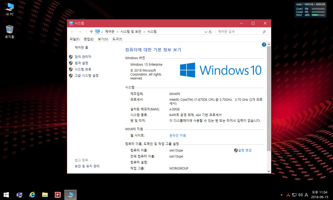This screenshot has height=200, width=333.
Task: Go forward with the Forward arrow
Action: click(x=80, y=32)
